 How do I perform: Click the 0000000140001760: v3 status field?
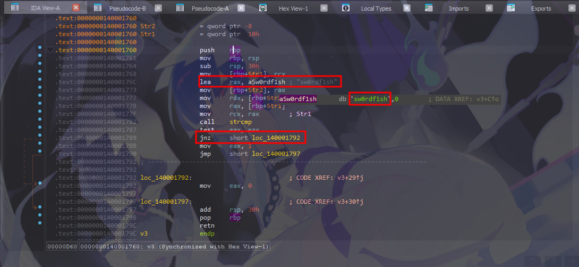pos(117,247)
